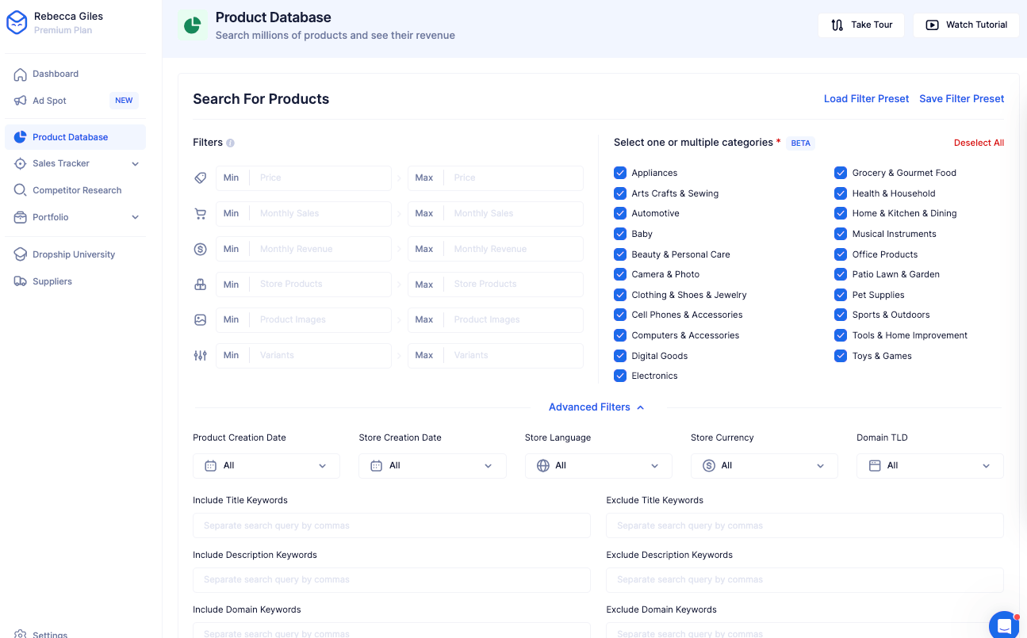Click the Min Variants input field
Image resolution: width=1027 pixels, height=638 pixels.
(304, 355)
